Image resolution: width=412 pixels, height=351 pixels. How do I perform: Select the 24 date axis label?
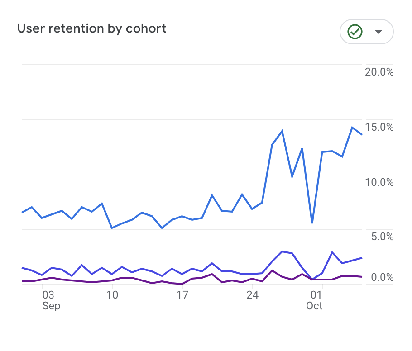click(x=252, y=295)
